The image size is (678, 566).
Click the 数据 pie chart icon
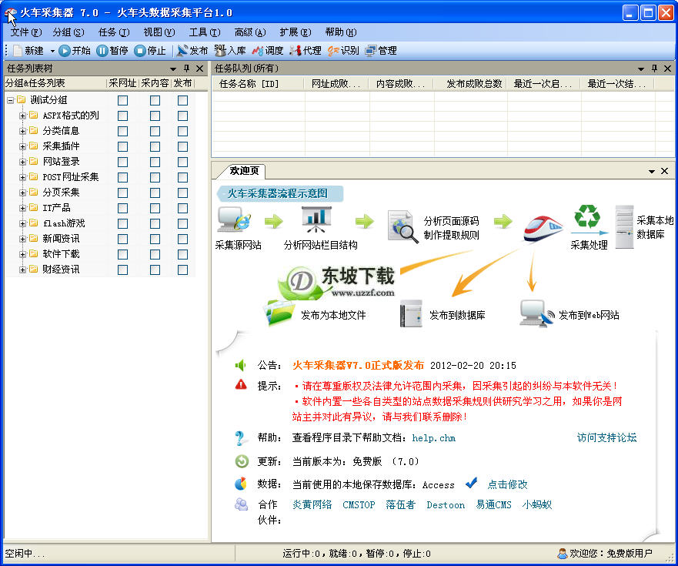coord(241,484)
